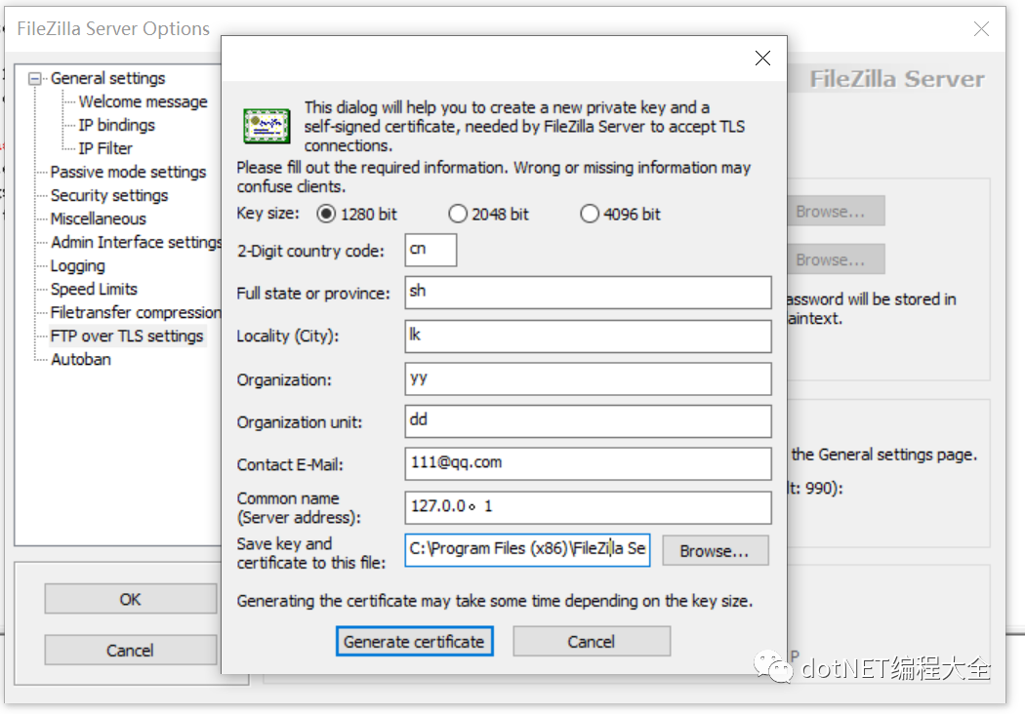Image resolution: width=1025 pixels, height=714 pixels.
Task: Open the Admin Interface settings
Action: pyautogui.click(x=136, y=242)
